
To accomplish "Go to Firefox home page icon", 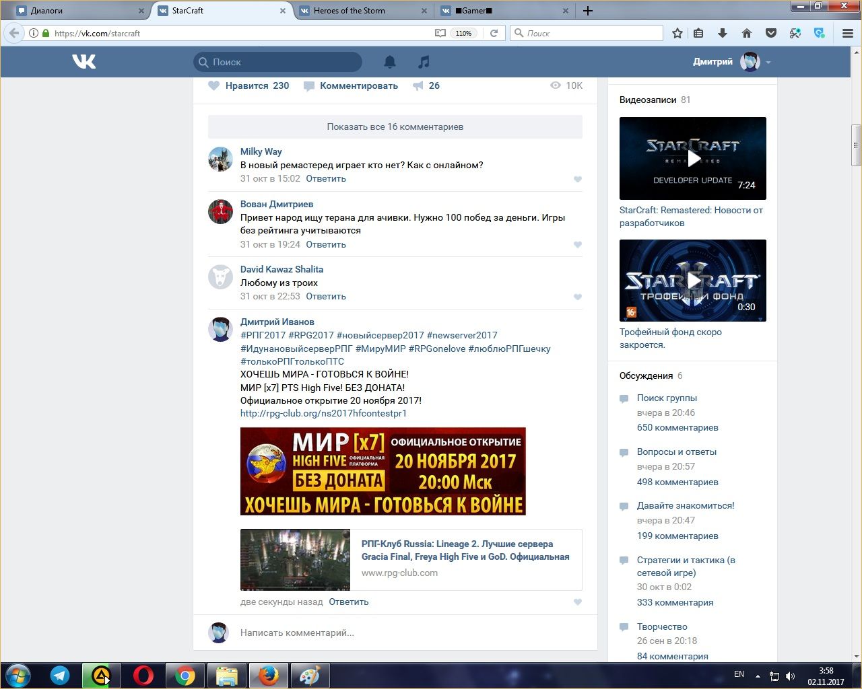I will point(746,33).
